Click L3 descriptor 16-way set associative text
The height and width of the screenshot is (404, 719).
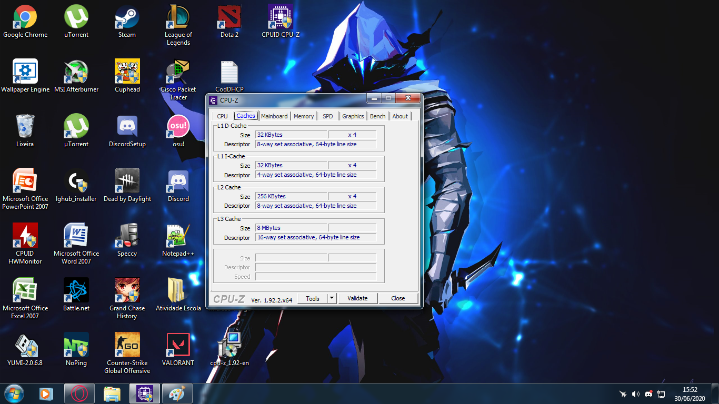308,237
